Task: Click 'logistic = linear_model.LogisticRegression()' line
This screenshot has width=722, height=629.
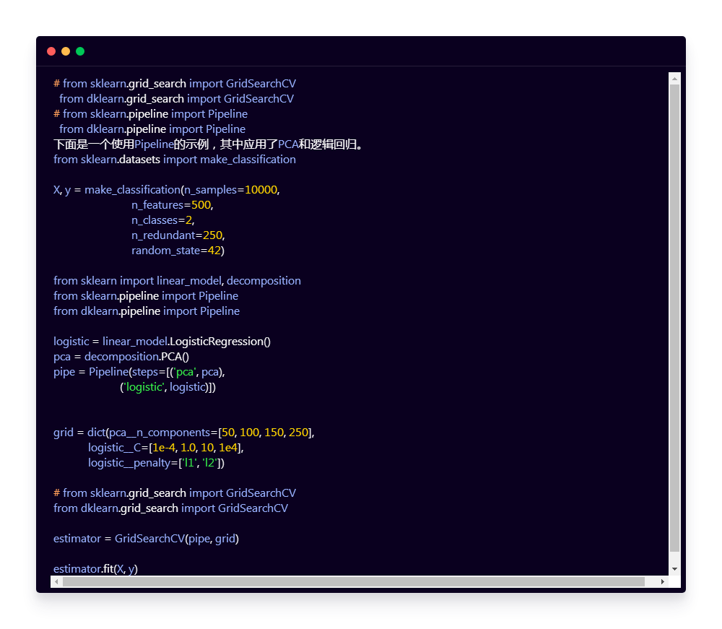Action: [162, 341]
